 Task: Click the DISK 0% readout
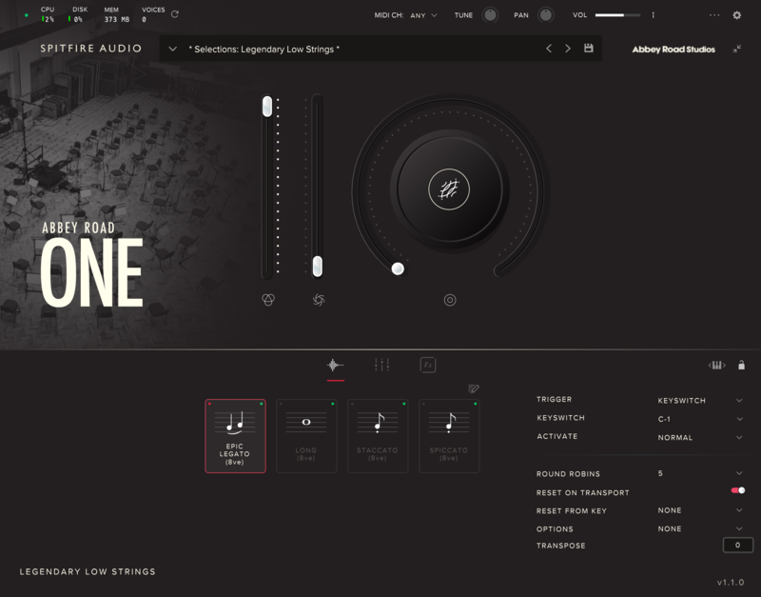click(78, 14)
